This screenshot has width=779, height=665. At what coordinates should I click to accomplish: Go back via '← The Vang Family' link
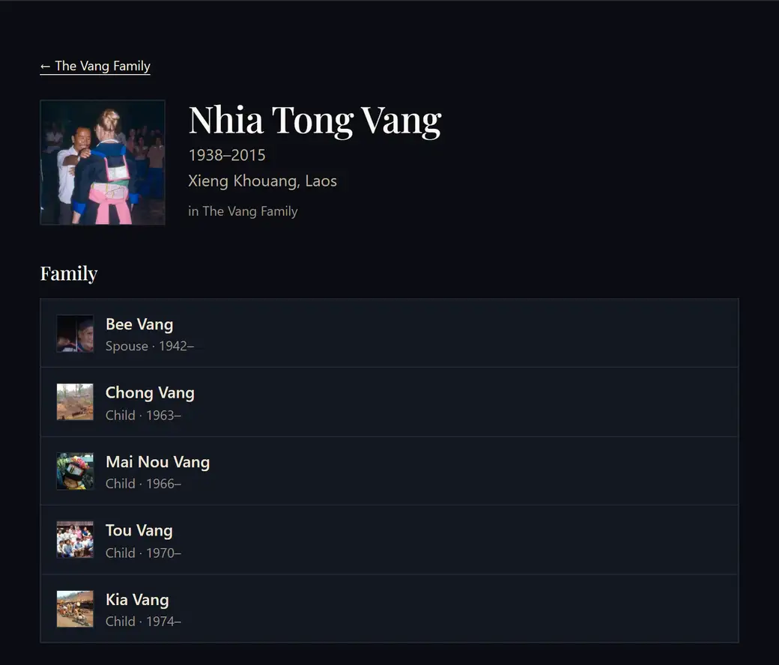coord(95,66)
